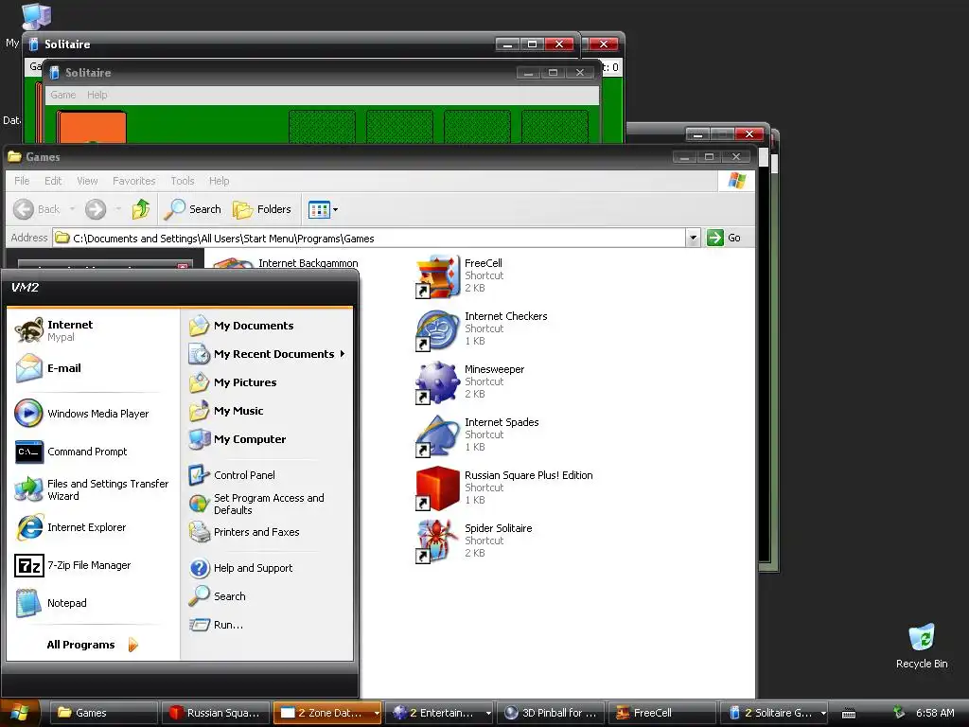The height and width of the screenshot is (727, 969).
Task: Toggle the Folders pane button
Action: (x=262, y=209)
